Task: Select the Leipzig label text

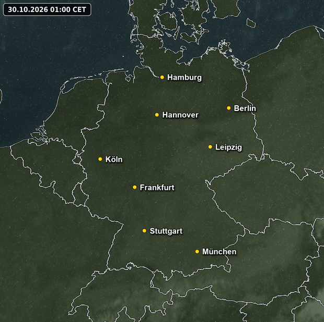Action: (x=228, y=147)
